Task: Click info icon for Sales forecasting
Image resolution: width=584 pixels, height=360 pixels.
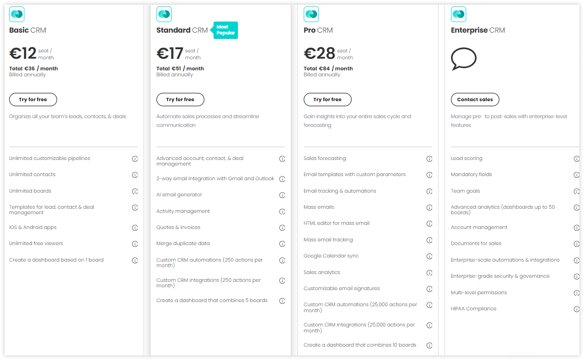Action: pos(429,159)
